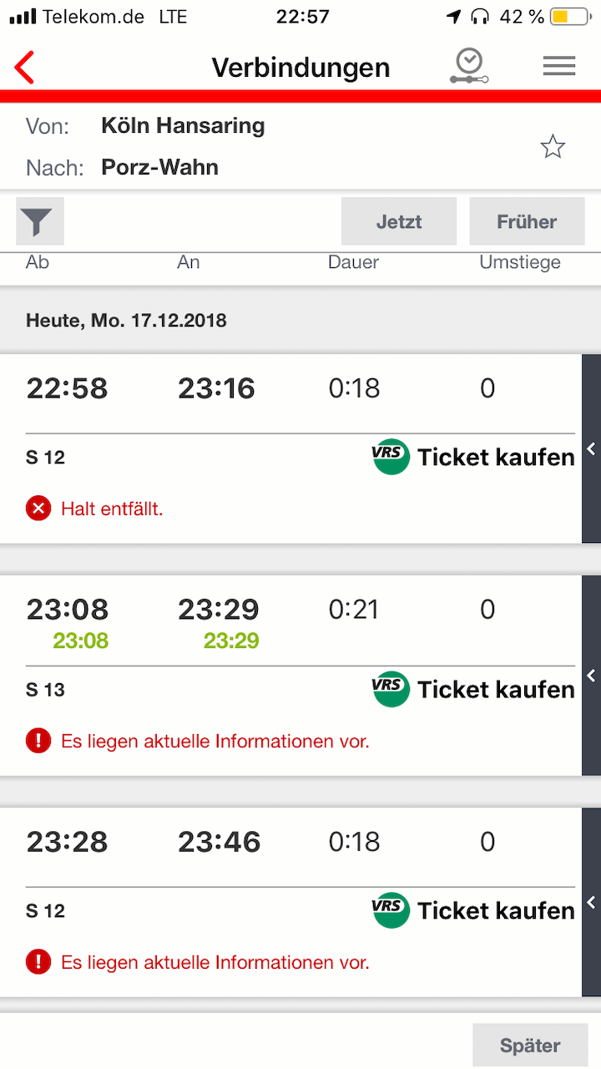The image size is (601, 1069).
Task: Edit the Von station Köln Hansaring
Action: pos(183,126)
